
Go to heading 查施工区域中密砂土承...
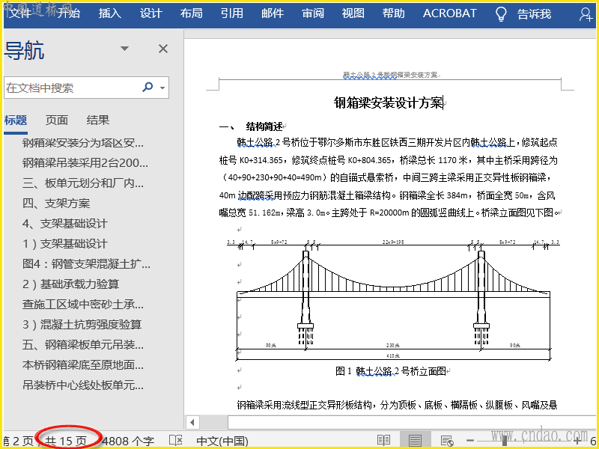[83, 305]
